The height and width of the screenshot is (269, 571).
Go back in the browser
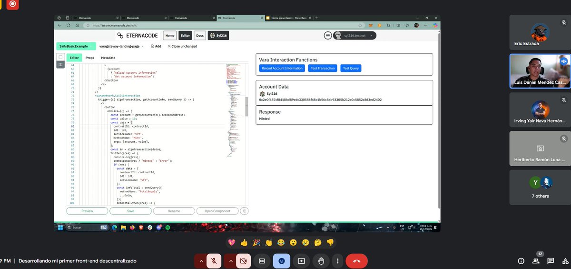tap(59, 25)
